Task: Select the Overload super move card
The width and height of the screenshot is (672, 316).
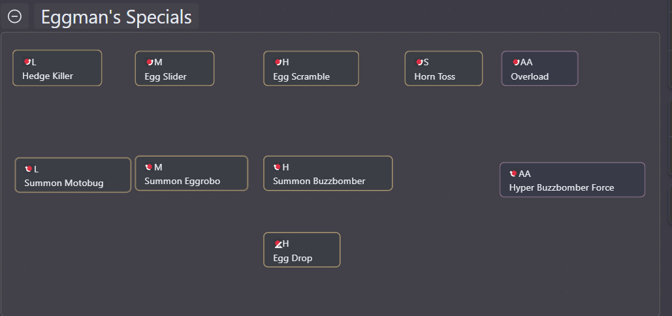Action: pyautogui.click(x=540, y=69)
